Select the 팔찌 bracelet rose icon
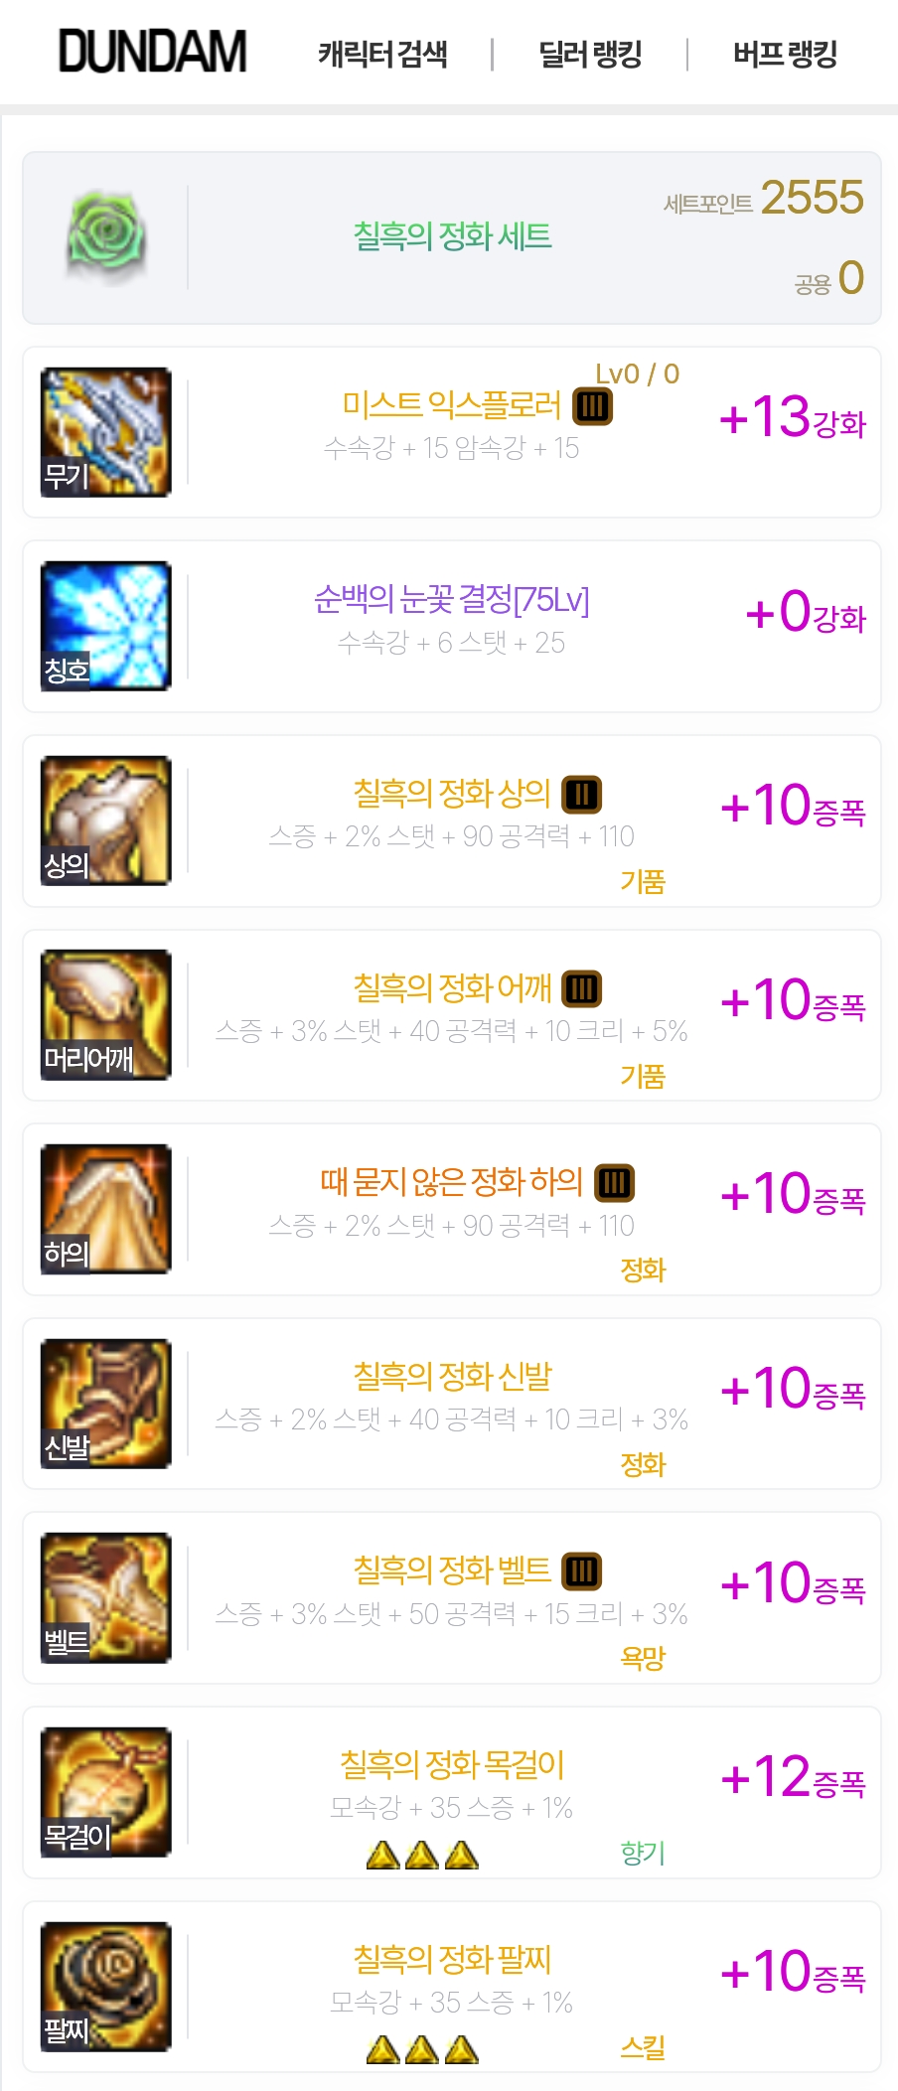This screenshot has height=2091, width=898. (105, 1987)
